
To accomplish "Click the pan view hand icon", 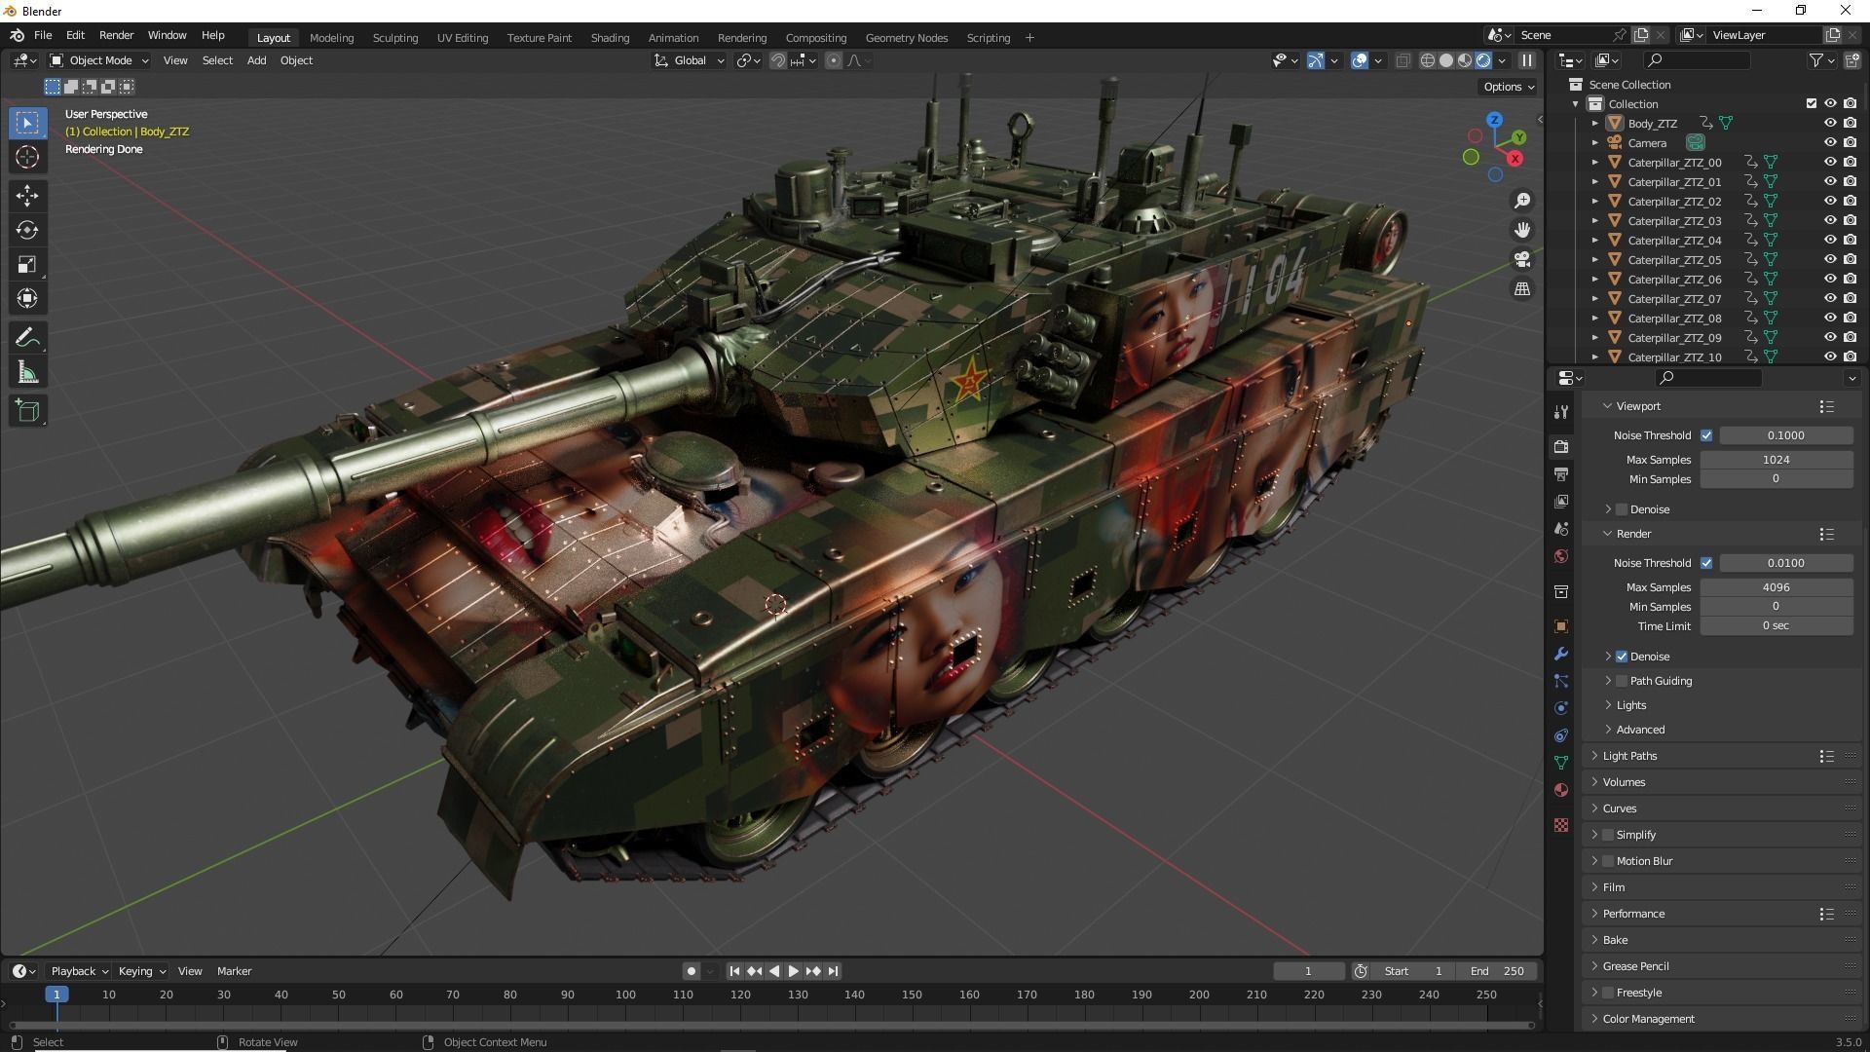I will coord(1521,230).
